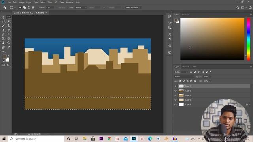Enable New Selection mode
This screenshot has width=253, height=142.
point(20,7)
